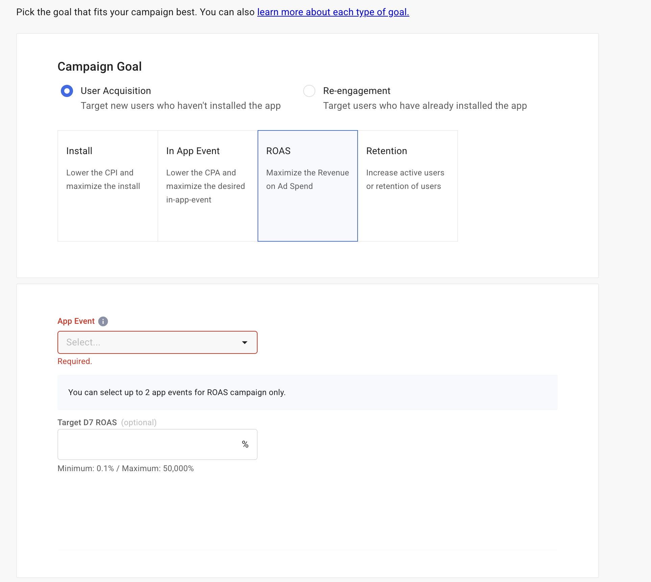Click the Install card description text
651x582 pixels.
[103, 179]
